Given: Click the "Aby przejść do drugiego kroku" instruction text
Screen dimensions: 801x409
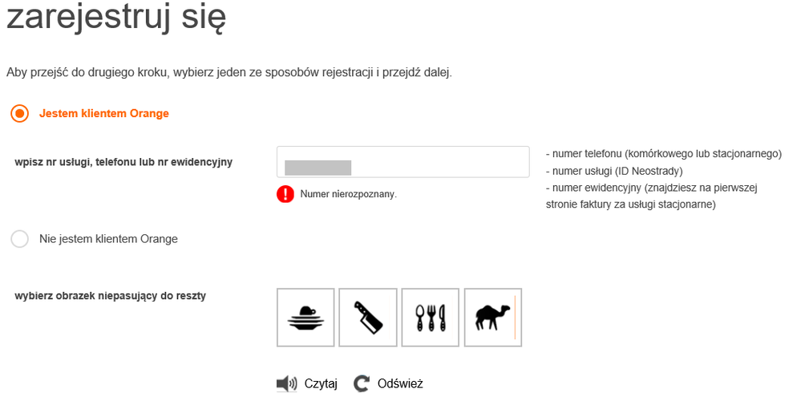Looking at the screenshot, I should point(229,73).
